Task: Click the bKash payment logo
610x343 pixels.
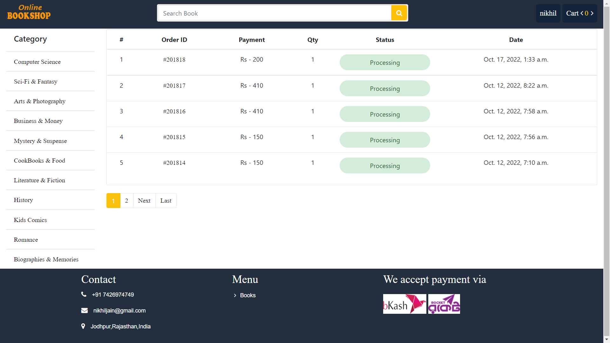Action: (404, 304)
